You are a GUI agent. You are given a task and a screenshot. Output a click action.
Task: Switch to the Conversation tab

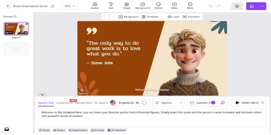pyautogui.click(x=64, y=103)
